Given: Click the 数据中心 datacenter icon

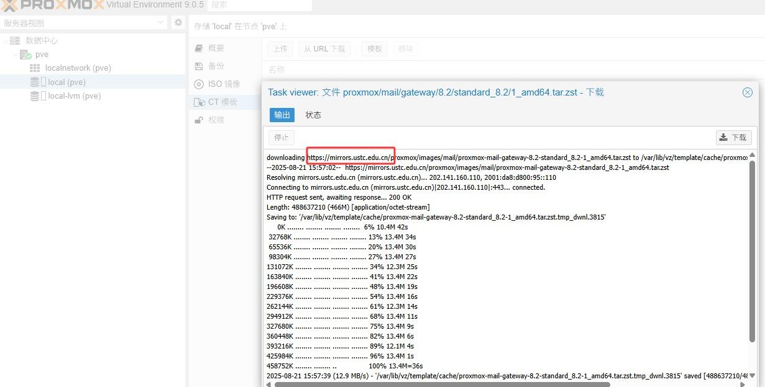Looking at the screenshot, I should click(x=16, y=41).
